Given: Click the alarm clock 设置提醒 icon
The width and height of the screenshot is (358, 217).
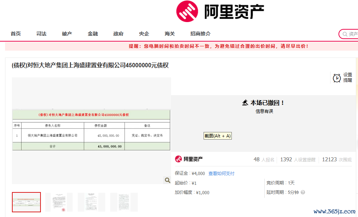Looking at the screenshot, I should [x=337, y=78].
